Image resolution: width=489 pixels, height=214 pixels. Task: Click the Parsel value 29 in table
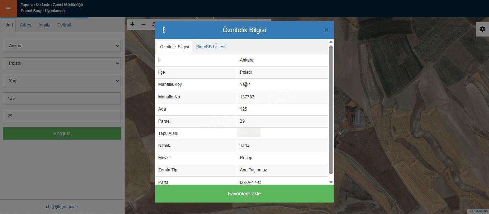(x=242, y=121)
